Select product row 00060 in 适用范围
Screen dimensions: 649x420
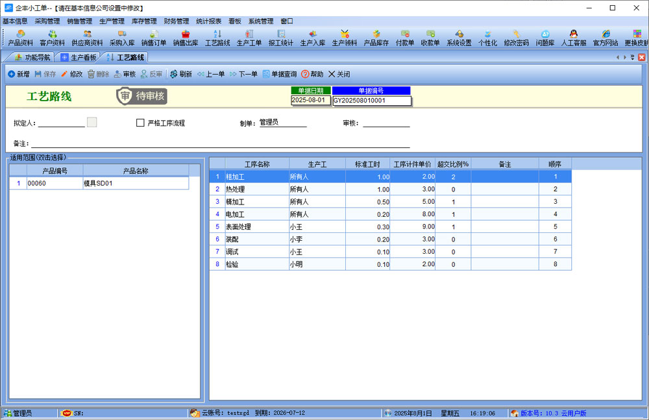[99, 183]
